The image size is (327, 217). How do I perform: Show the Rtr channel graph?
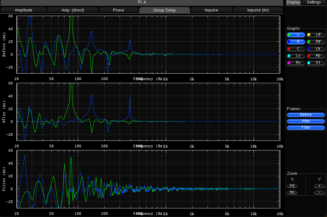(x=316, y=56)
